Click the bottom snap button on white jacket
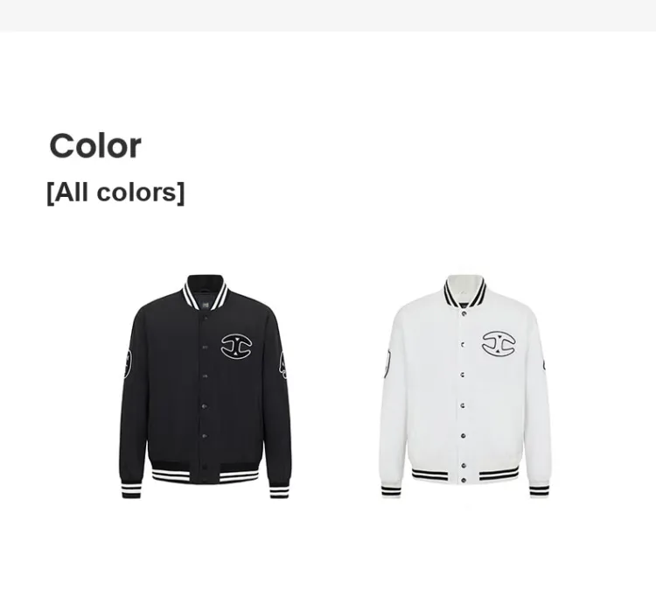Screen dimensions: 656x605 point(464,480)
